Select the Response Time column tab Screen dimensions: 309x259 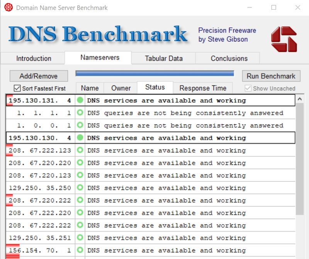[x=202, y=88]
